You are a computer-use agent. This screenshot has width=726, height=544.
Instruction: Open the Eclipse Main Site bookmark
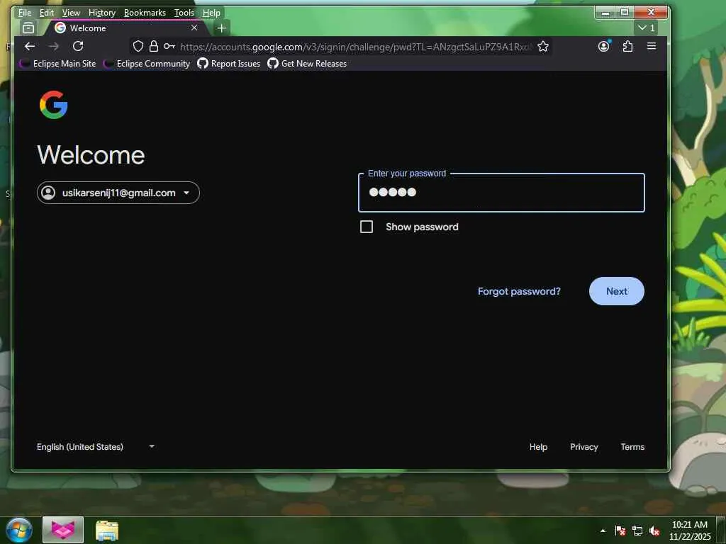click(x=58, y=64)
